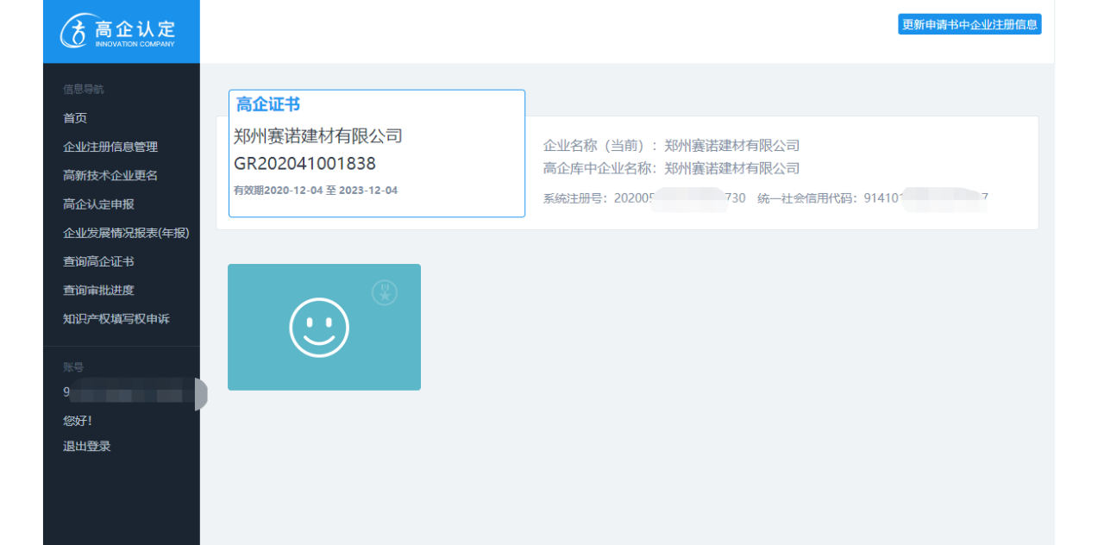Click the 高企库中企业名称 company name text
The height and width of the screenshot is (545, 1104).
(731, 168)
